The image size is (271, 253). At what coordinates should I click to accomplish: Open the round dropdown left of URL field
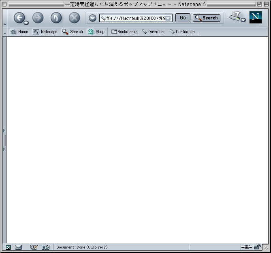click(x=93, y=18)
